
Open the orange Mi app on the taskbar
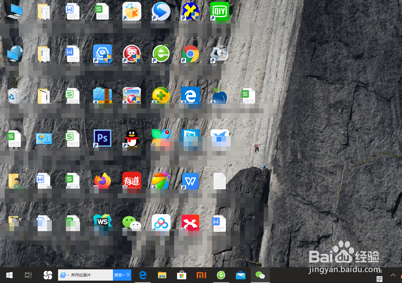coord(201,275)
